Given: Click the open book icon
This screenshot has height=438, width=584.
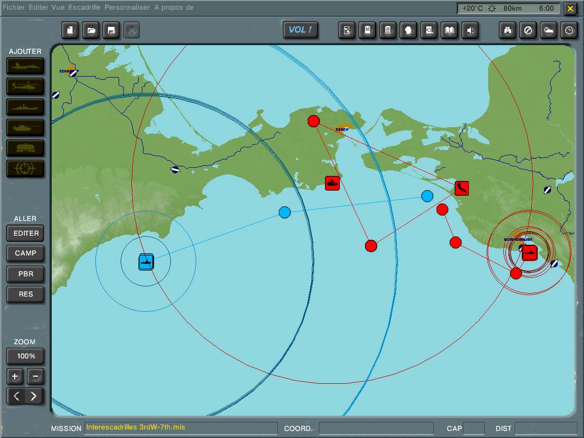Looking at the screenshot, I should [450, 30].
